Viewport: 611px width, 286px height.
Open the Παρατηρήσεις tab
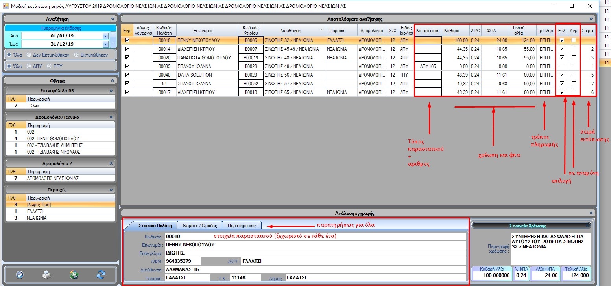242,225
